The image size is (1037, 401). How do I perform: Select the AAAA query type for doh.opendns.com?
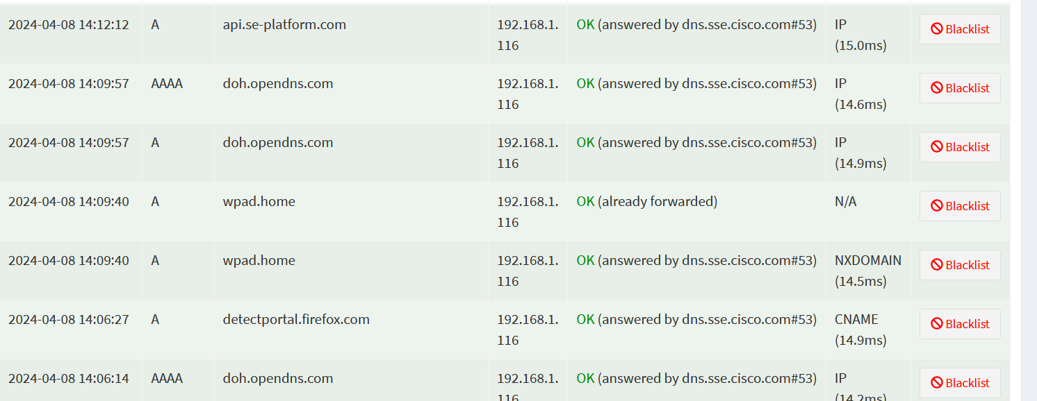click(167, 83)
